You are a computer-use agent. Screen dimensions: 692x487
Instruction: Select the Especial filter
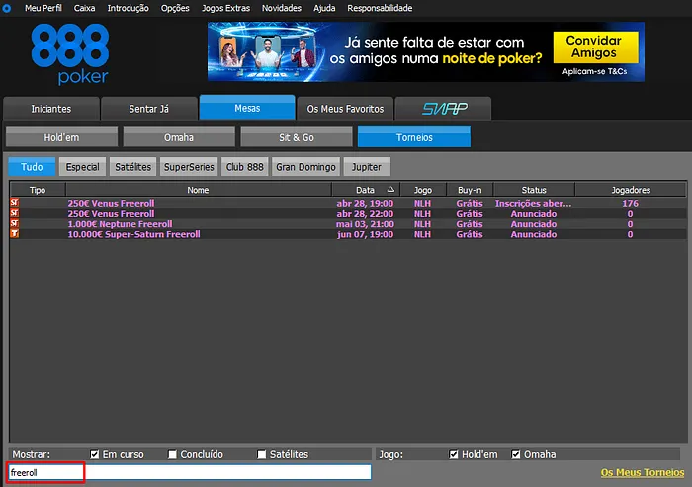coord(82,167)
